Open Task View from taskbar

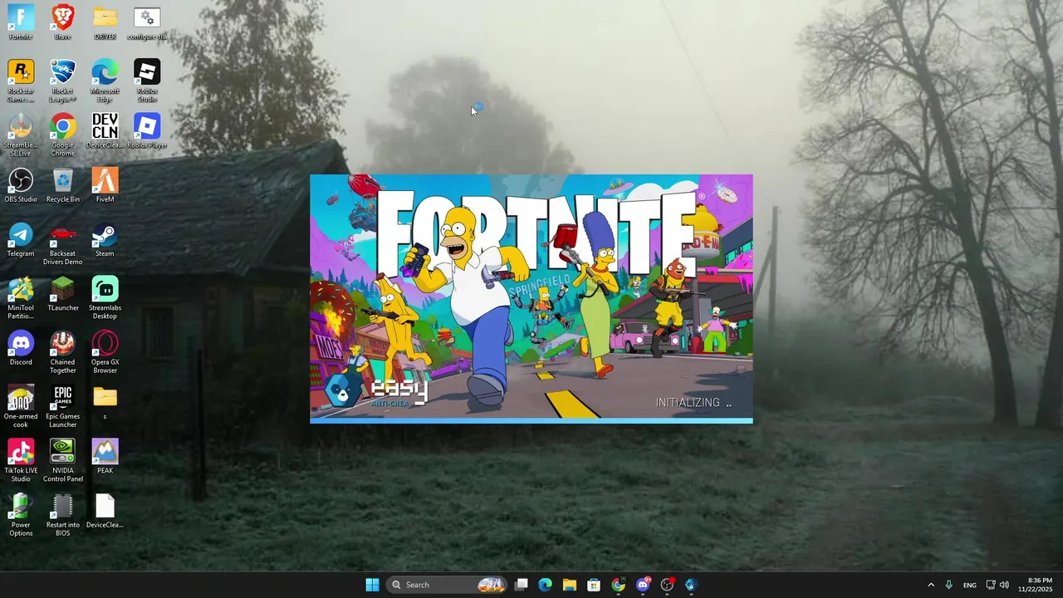[522, 585]
